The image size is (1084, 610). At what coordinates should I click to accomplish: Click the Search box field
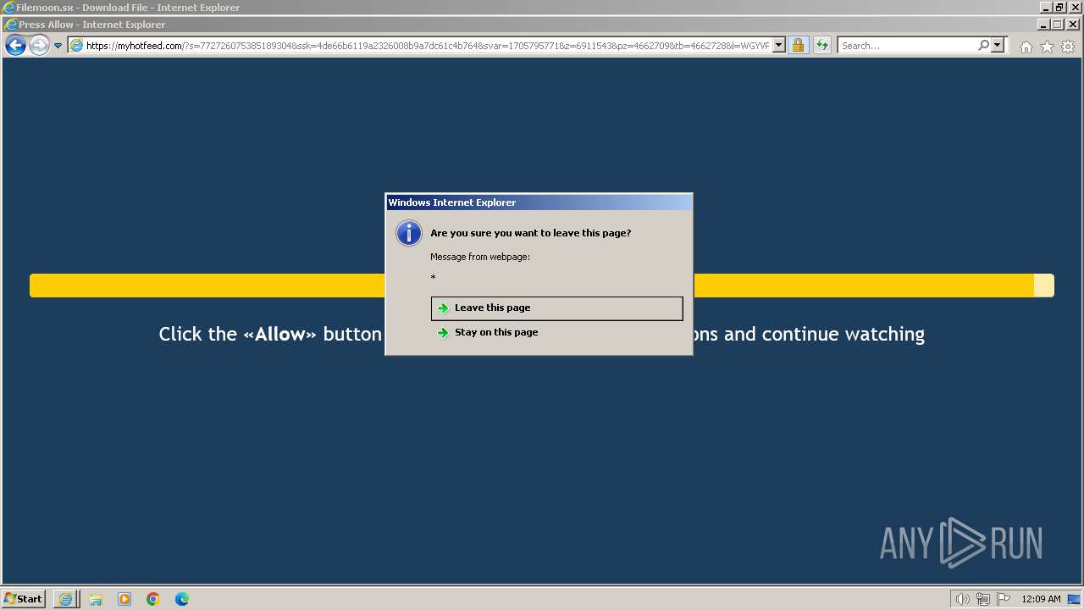(908, 46)
